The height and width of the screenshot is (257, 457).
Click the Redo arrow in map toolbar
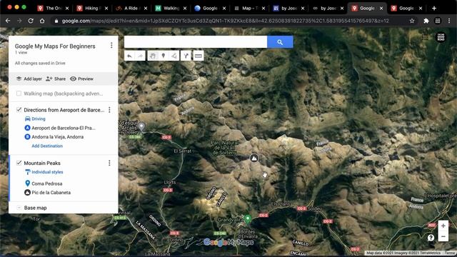coord(141,56)
